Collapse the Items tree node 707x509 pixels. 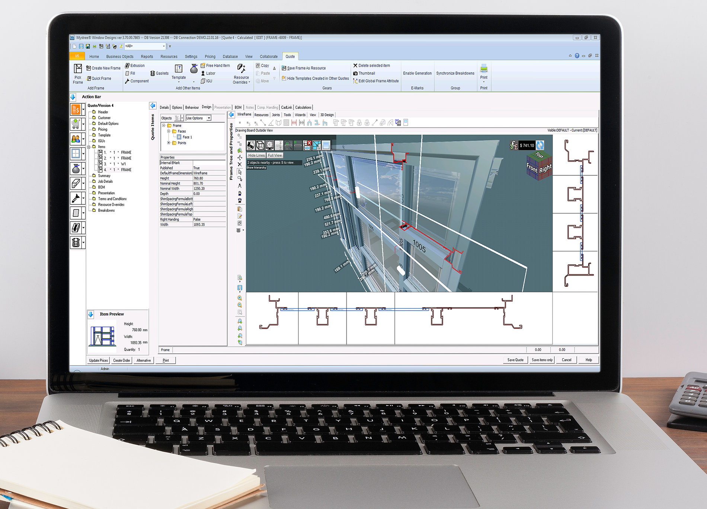point(89,147)
